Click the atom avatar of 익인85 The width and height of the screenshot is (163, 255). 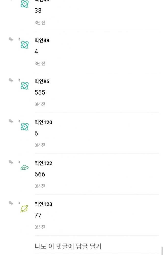pos(25,86)
